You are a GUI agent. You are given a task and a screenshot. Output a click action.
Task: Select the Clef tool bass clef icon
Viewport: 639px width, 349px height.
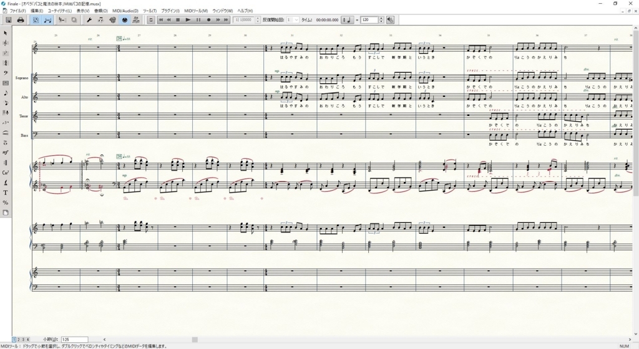click(5, 73)
